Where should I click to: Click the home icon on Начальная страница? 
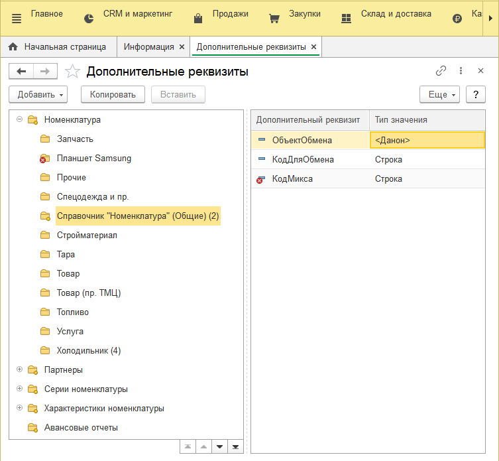click(x=13, y=47)
